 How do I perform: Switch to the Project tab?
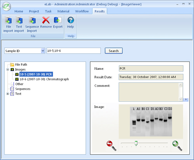coord(34,11)
